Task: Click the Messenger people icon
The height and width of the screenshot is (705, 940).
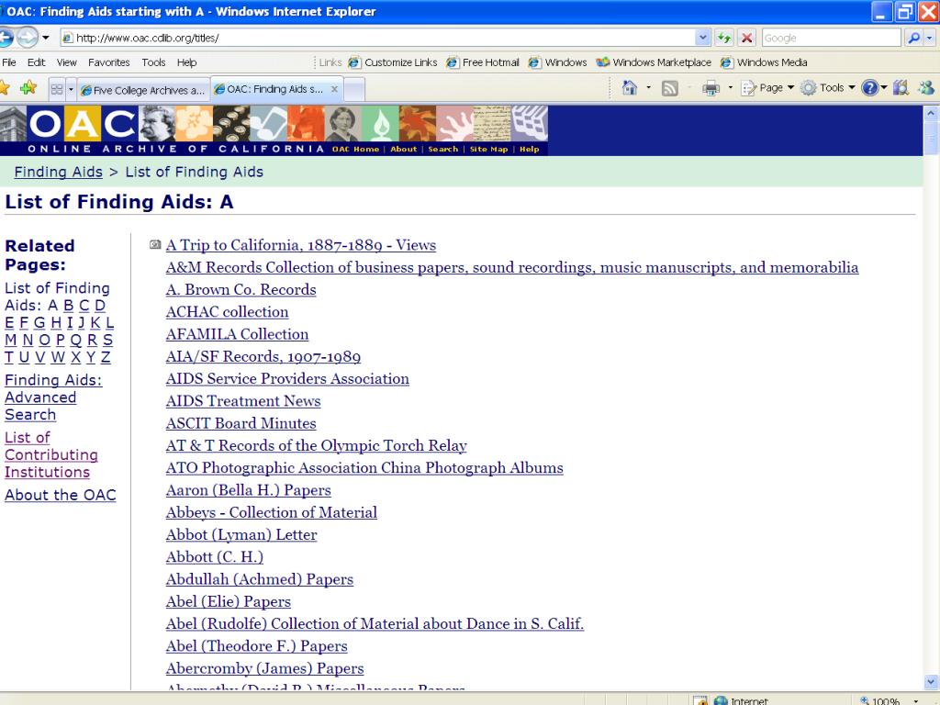Action: tap(926, 87)
